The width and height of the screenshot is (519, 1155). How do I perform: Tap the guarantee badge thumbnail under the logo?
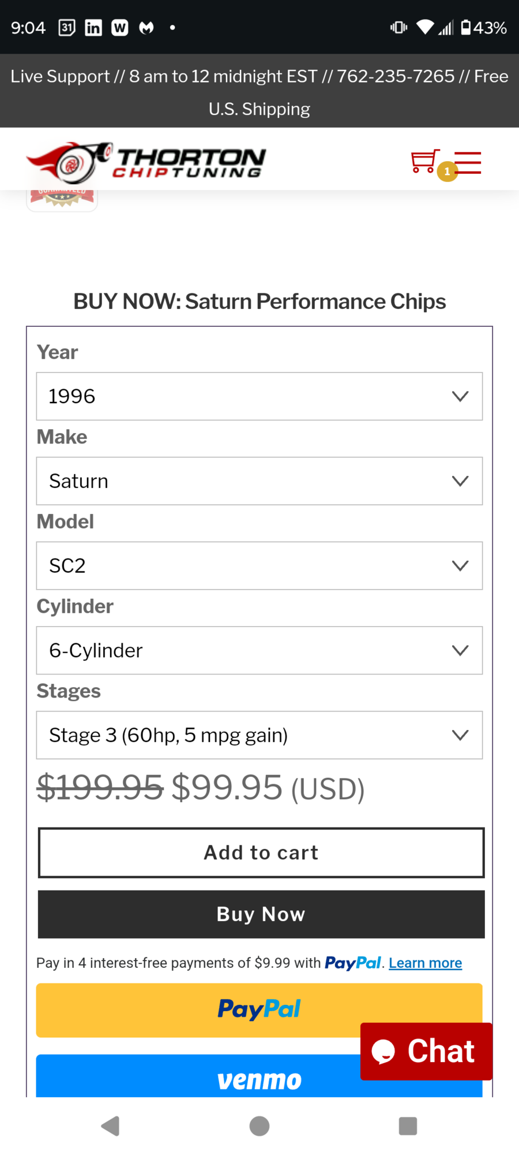pyautogui.click(x=62, y=199)
